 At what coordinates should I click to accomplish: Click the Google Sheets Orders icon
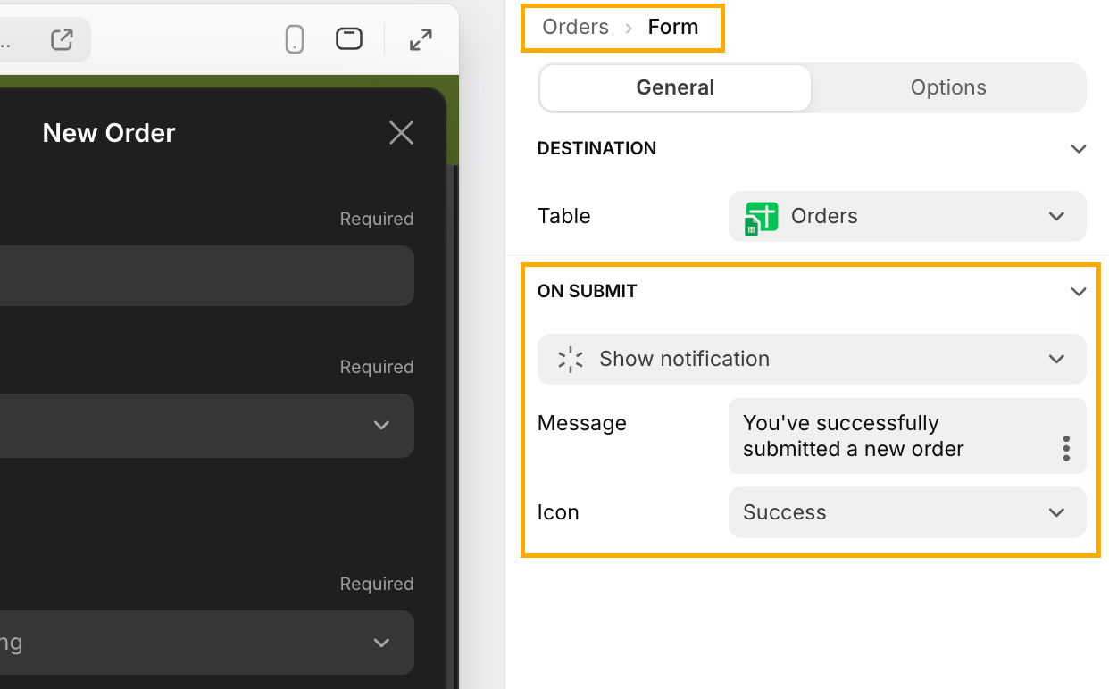(761, 217)
